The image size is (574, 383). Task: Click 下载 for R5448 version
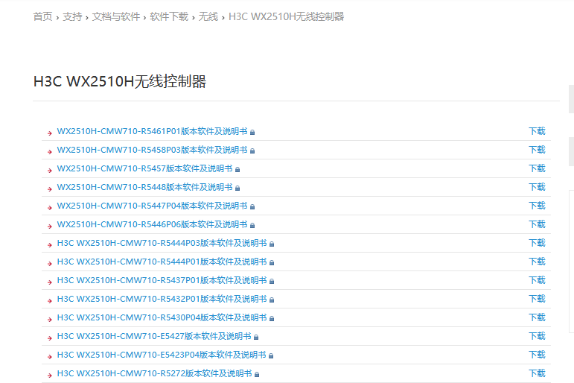tap(537, 187)
